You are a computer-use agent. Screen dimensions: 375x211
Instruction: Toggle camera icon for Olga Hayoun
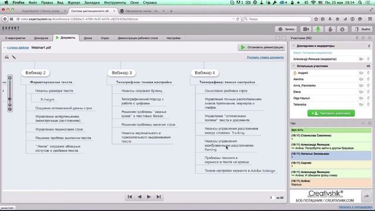[x=361, y=98]
